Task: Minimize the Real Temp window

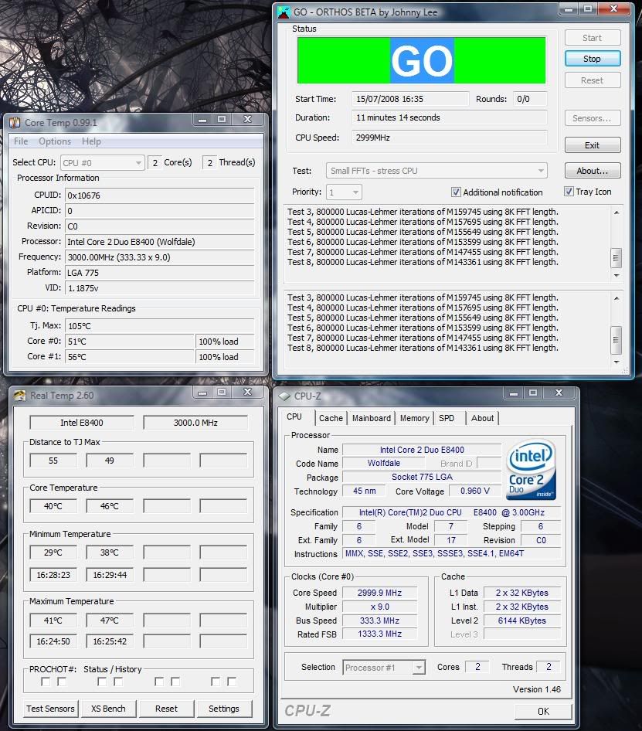Action: pos(202,393)
